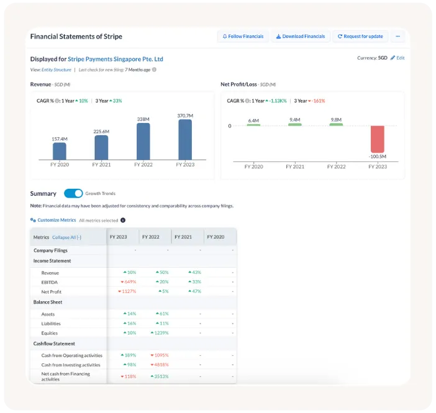Select the FY 2023 revenue bar
Viewport: 436px width, 413px height.
(x=185, y=140)
